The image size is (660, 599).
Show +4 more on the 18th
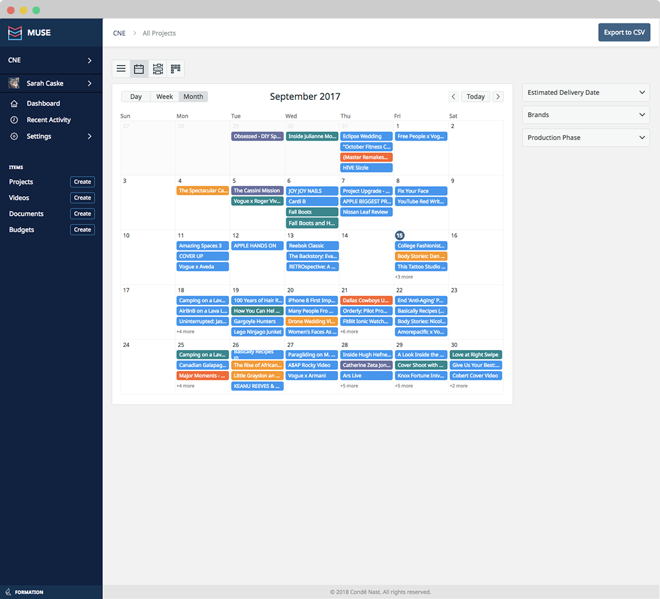pyautogui.click(x=186, y=332)
